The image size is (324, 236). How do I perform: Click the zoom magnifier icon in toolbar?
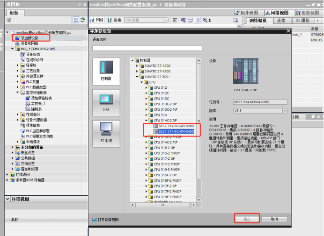pyautogui.click(x=205, y=20)
